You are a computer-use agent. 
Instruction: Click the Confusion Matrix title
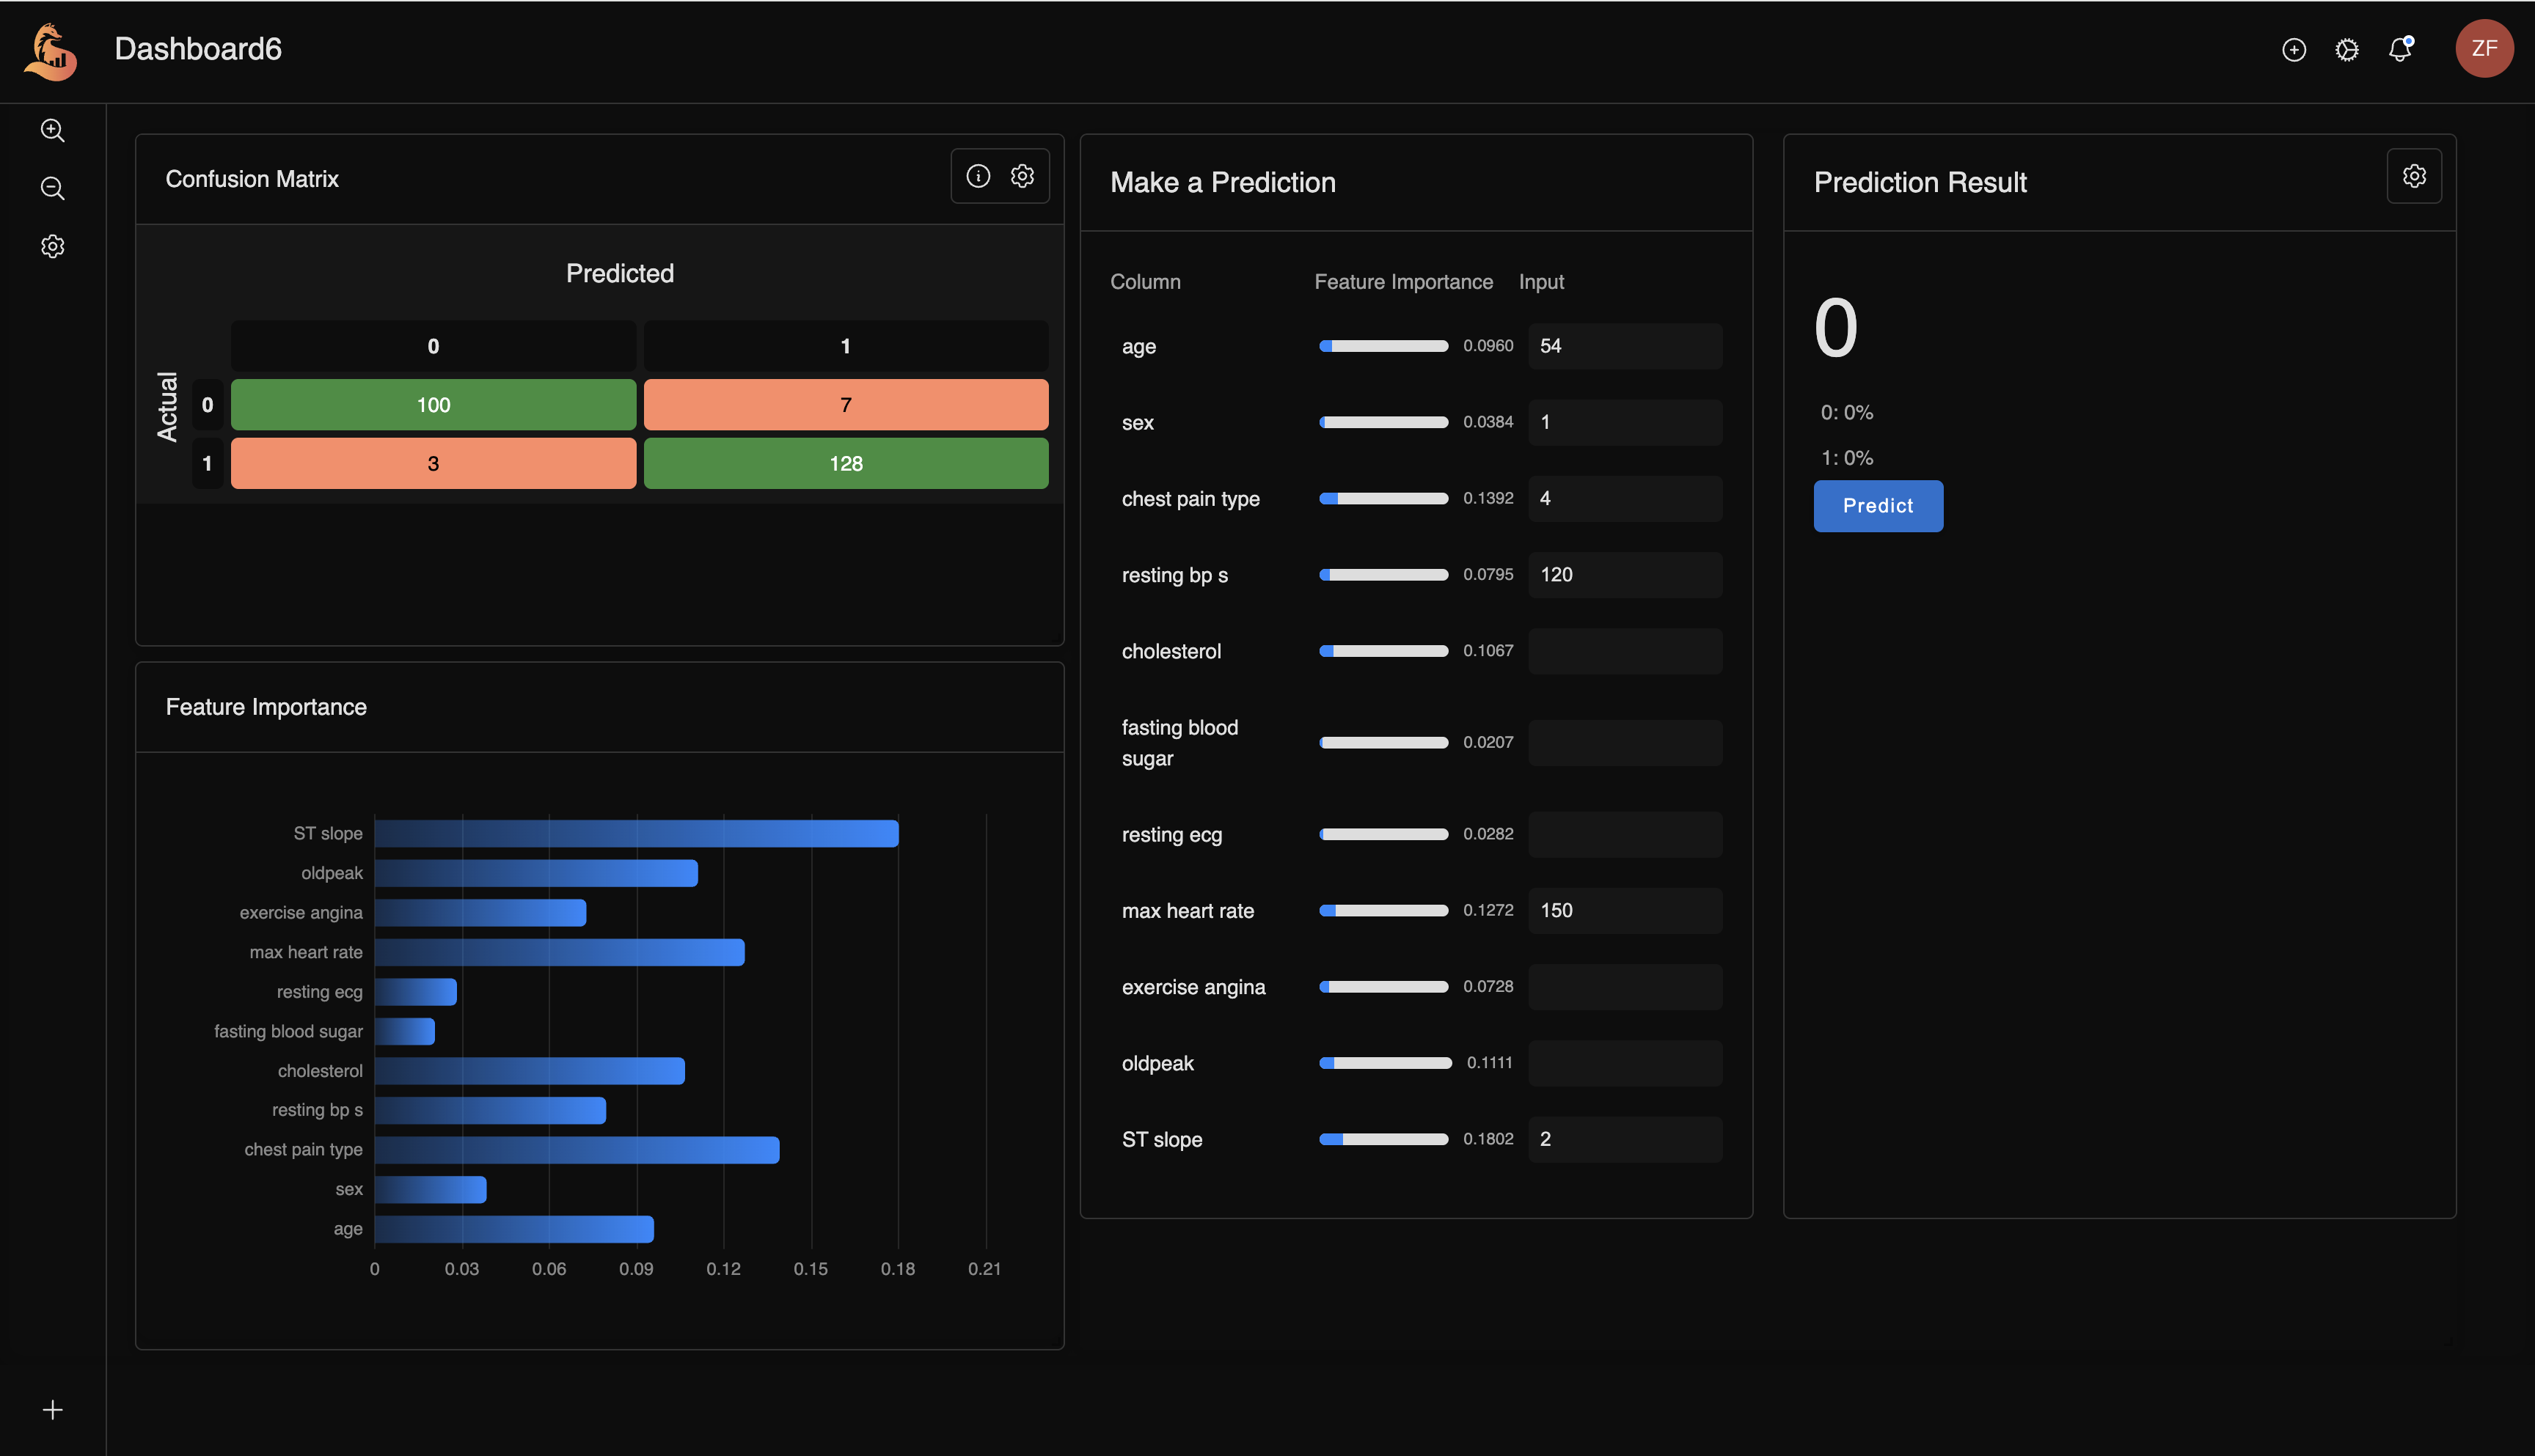tap(252, 179)
